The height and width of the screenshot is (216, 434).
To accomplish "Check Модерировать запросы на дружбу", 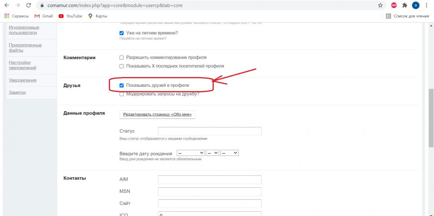I will tap(122, 94).
